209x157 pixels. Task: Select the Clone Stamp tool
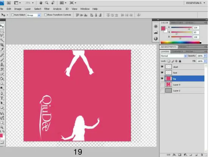[x=2, y=64]
